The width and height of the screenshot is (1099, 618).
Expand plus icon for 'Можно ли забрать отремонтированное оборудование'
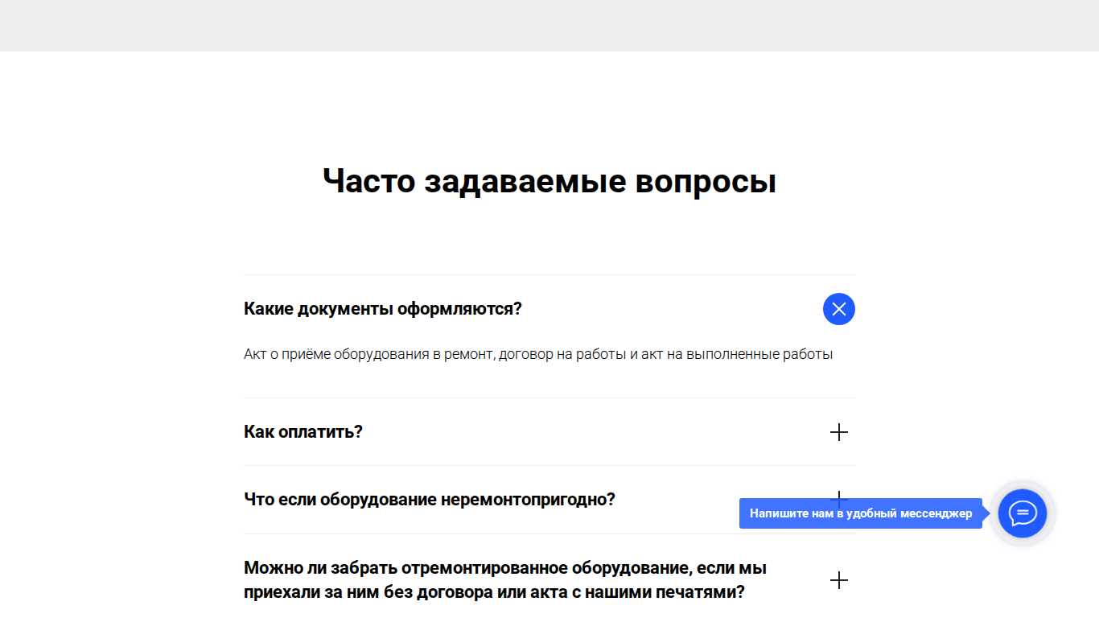[838, 580]
